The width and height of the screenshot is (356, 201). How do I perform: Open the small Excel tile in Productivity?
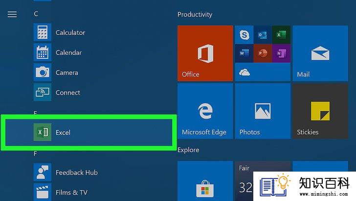coord(281,35)
